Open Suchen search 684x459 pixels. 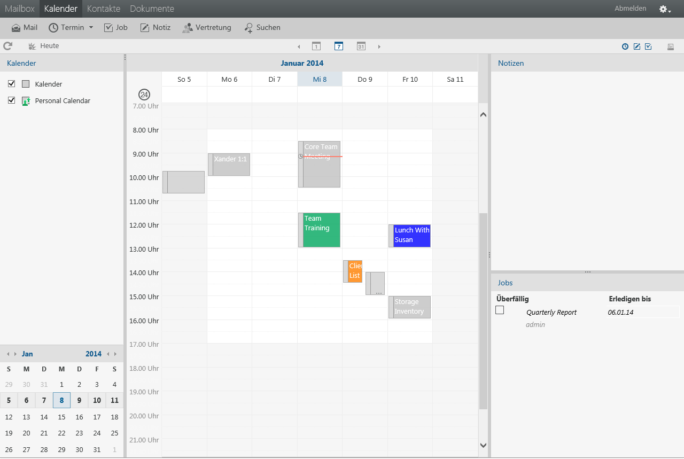coord(262,28)
